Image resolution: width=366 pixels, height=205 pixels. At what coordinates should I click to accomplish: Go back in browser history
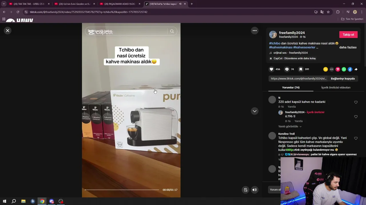pos(4,12)
